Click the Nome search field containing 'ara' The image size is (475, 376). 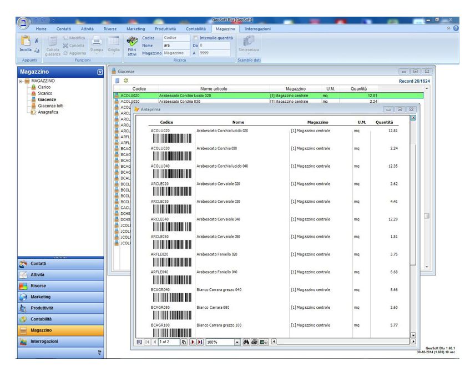(176, 45)
